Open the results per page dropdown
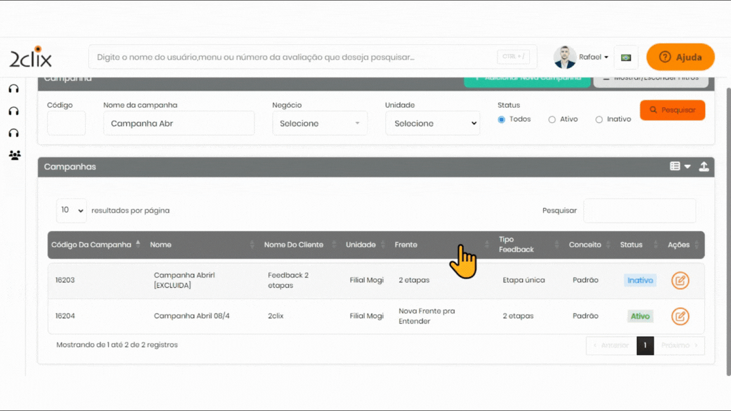Image resolution: width=731 pixels, height=411 pixels. pyautogui.click(x=71, y=211)
